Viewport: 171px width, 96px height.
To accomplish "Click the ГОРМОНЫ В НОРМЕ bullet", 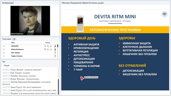I will [x=87, y=66].
